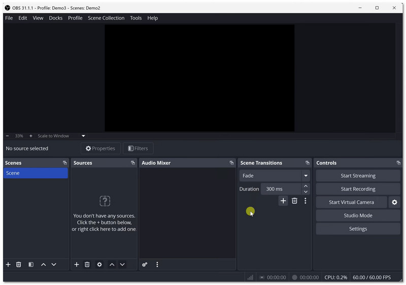
Task: Click the CPU: 0.2% status text
Action: (336, 277)
